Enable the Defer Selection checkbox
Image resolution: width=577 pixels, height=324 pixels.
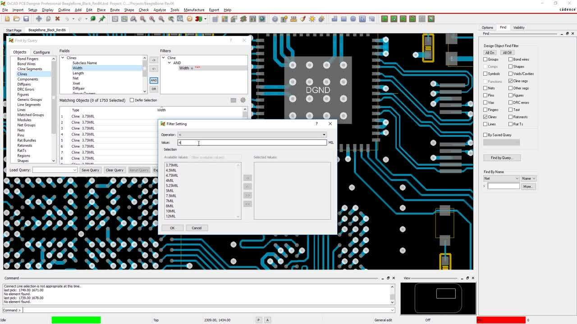point(132,100)
